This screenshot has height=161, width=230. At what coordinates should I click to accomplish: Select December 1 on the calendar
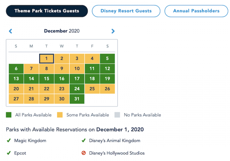47,59
